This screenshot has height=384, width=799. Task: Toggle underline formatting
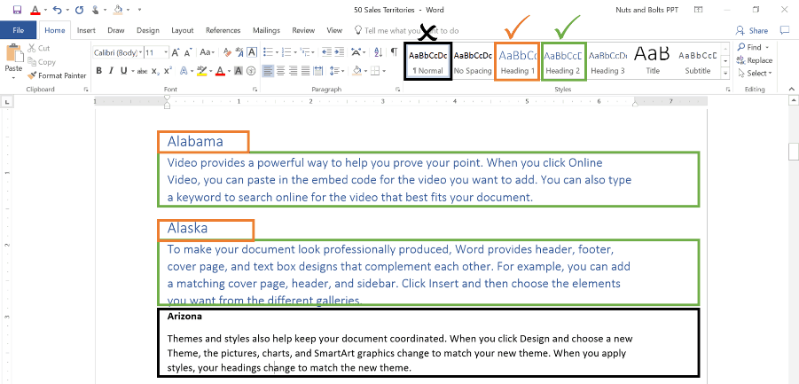(123, 71)
